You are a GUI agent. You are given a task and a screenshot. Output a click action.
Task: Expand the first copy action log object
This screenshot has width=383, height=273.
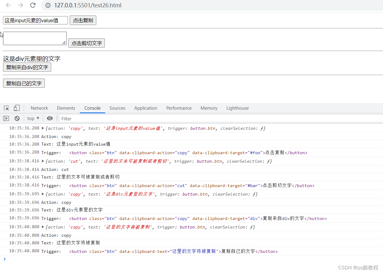43,128
